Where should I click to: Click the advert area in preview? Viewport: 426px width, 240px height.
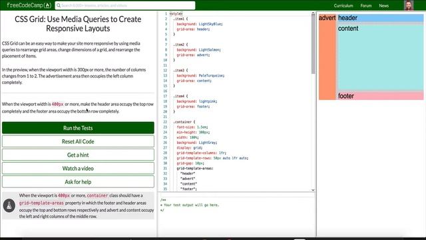pos(327,57)
